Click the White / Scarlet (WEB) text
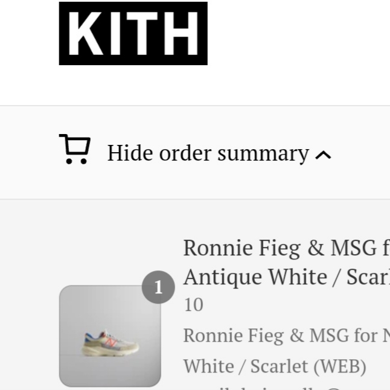 [275, 366]
